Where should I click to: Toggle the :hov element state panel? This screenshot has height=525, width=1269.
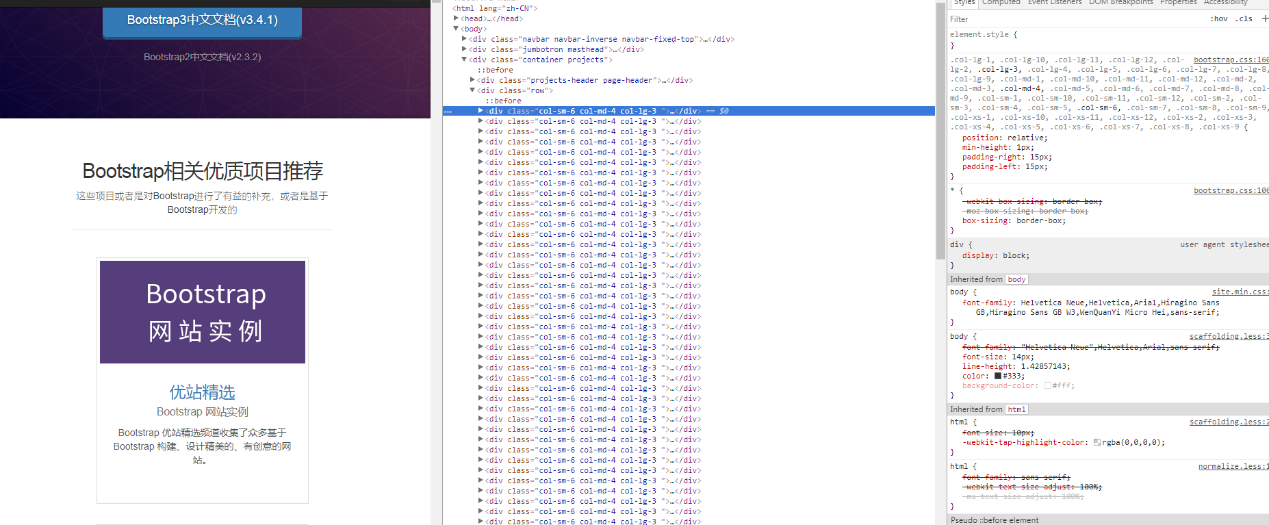point(1219,19)
